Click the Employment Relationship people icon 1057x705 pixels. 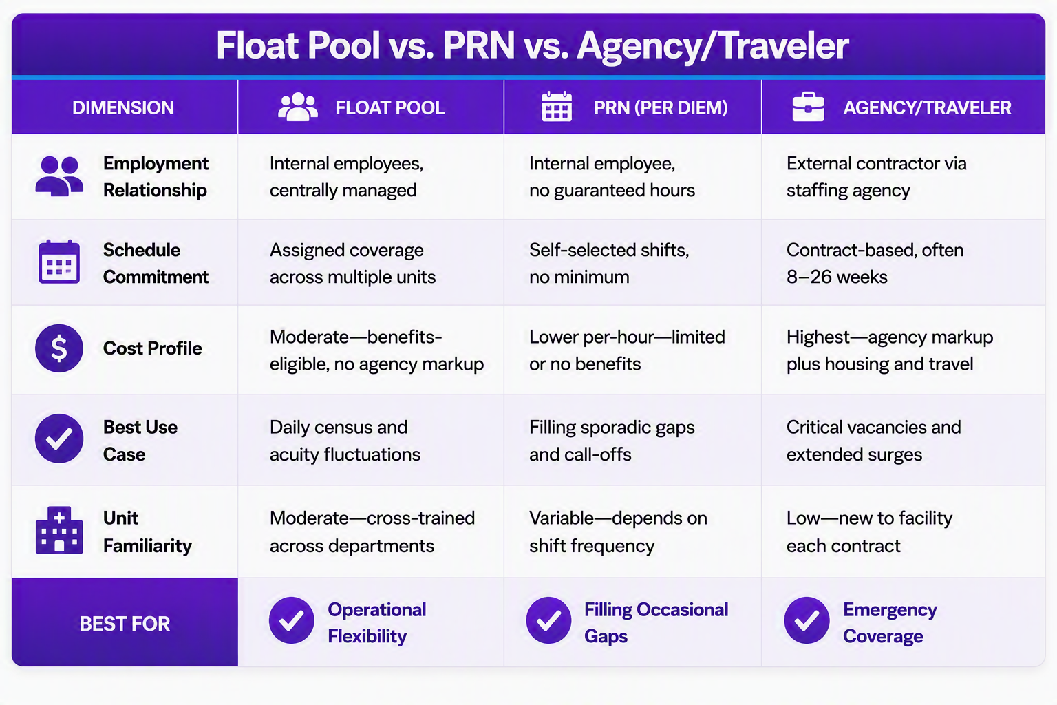click(x=59, y=176)
